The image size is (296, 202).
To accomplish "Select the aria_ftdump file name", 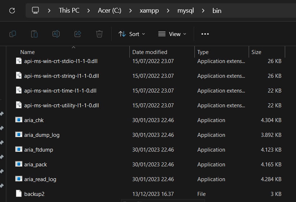I will 39,150.
